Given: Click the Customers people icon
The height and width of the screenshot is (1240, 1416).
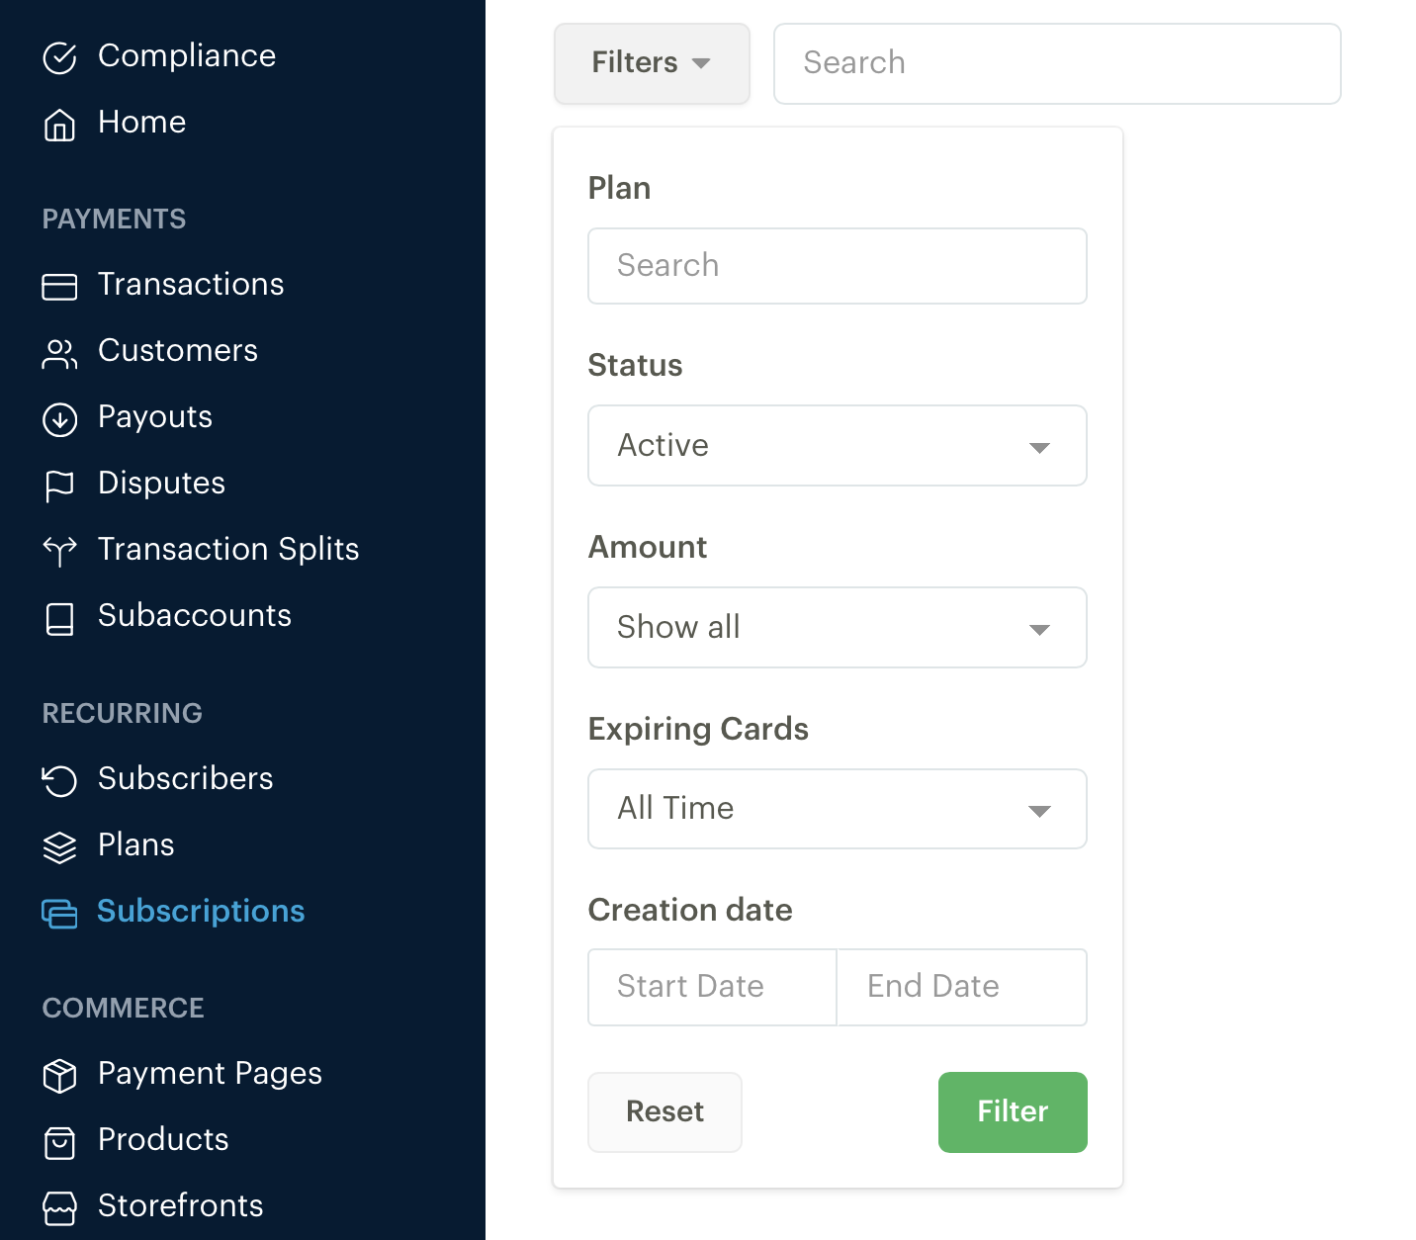Looking at the screenshot, I should (59, 353).
